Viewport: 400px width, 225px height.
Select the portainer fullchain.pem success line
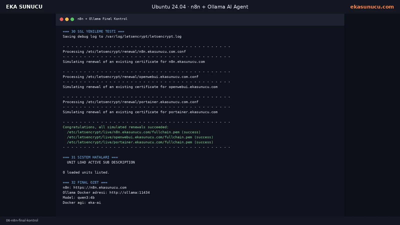point(140,142)
